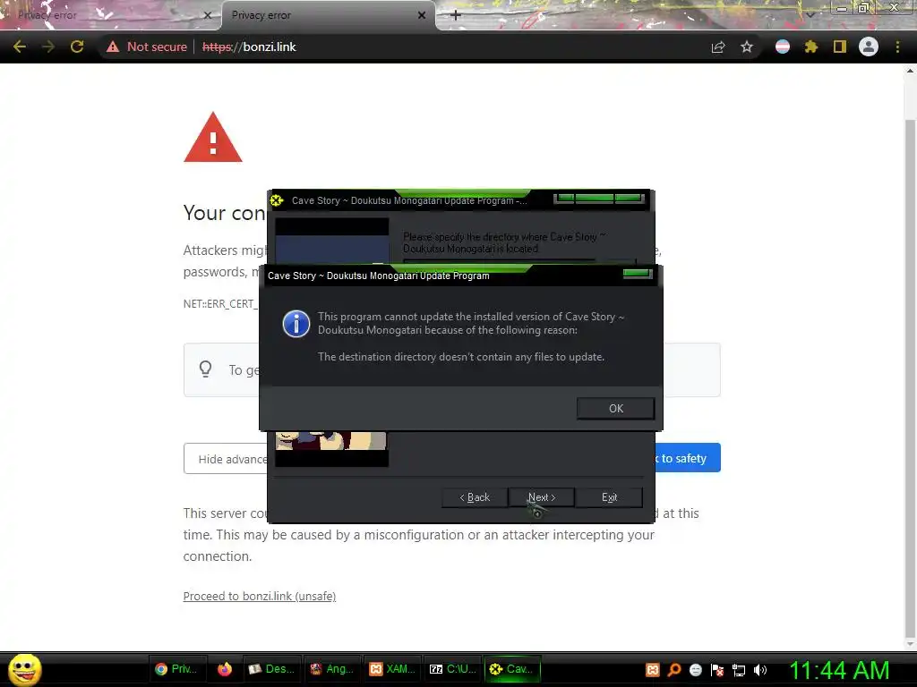Click the smiley face Start button
Screen dimensions: 917x687
(24, 669)
